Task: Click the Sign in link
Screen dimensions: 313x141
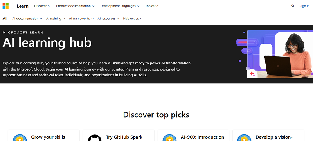Action: click(304, 6)
